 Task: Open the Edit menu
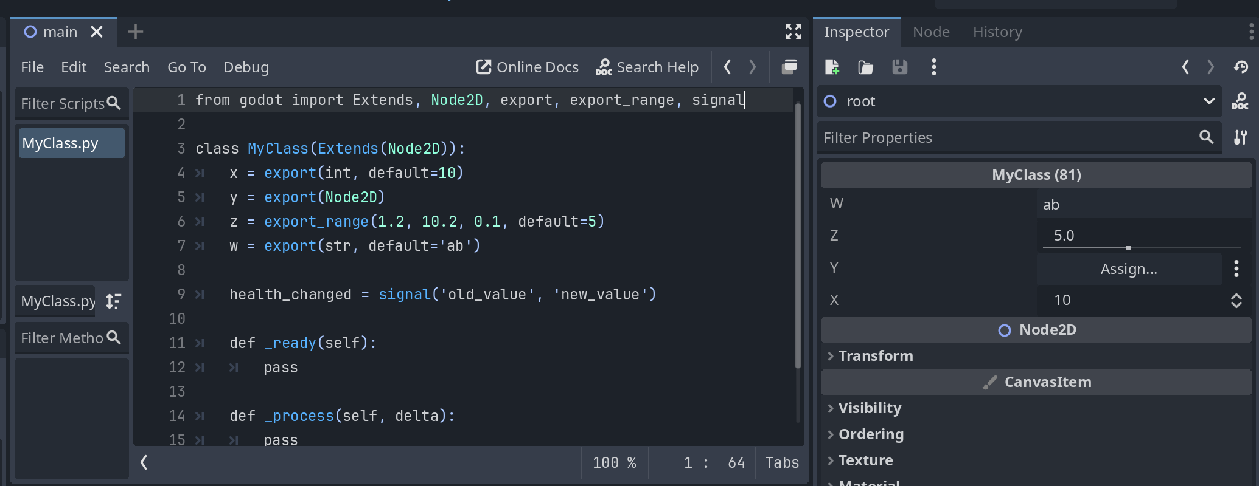coord(74,67)
